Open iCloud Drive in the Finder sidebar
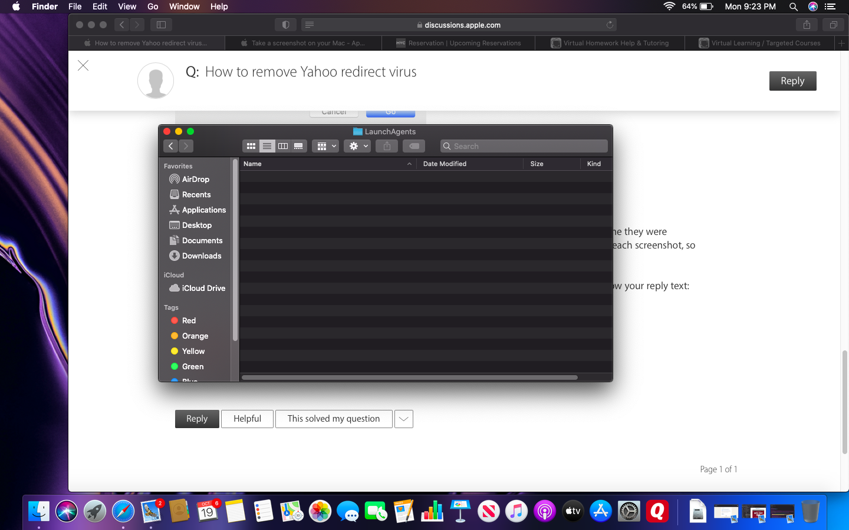Image resolution: width=849 pixels, height=530 pixels. pyautogui.click(x=197, y=288)
